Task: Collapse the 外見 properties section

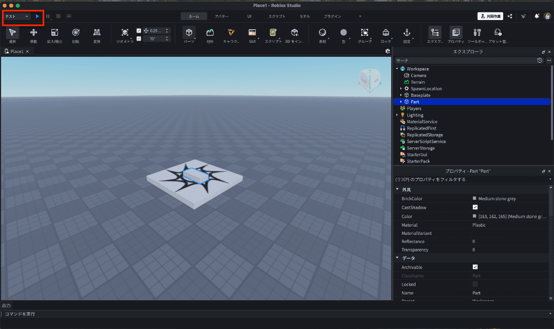Action: point(398,190)
